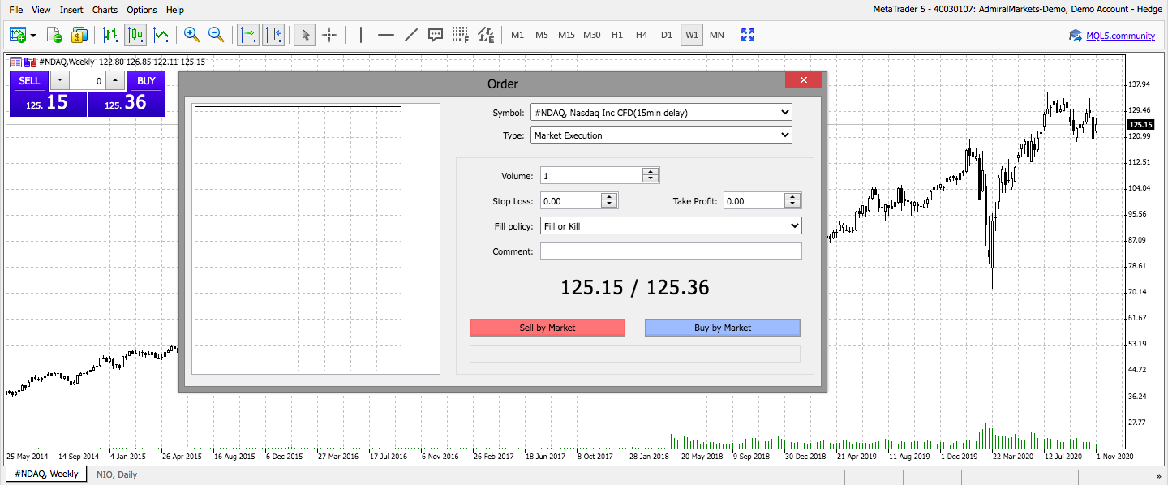
Task: Open the MQL5.community link
Action: point(1121,36)
